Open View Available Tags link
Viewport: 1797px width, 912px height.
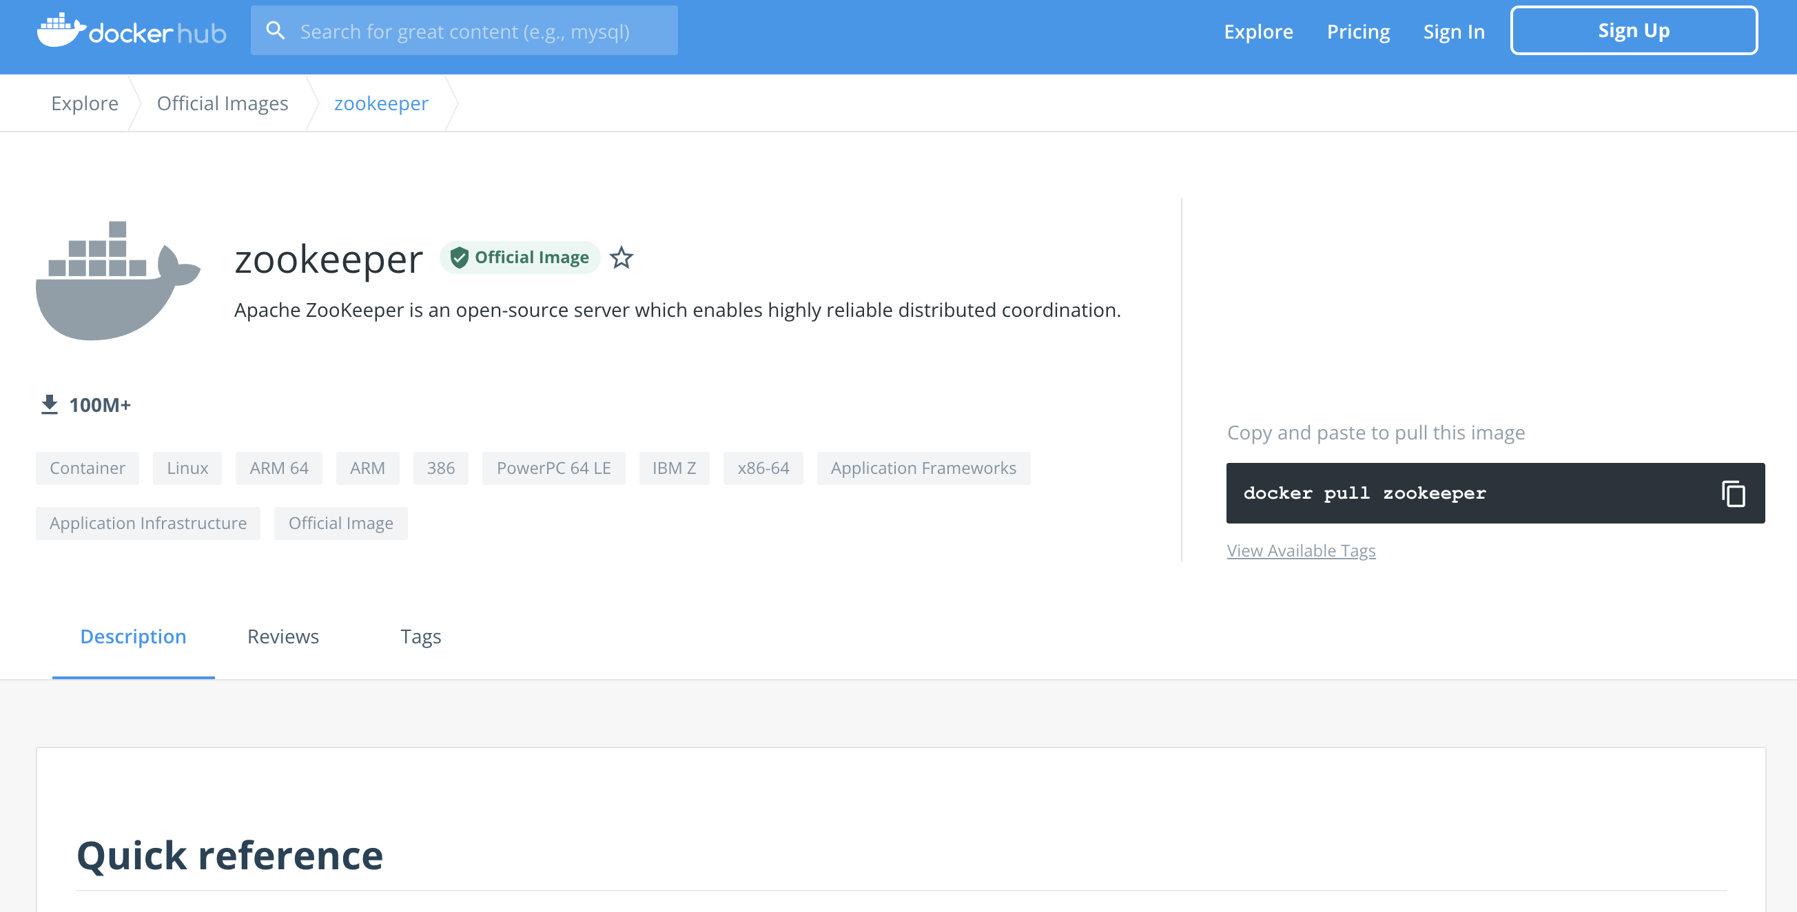pos(1301,551)
